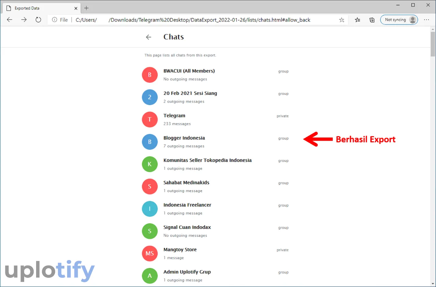Open the Signal Cuan Indodax chat
The width and height of the screenshot is (436, 287).
click(x=215, y=231)
